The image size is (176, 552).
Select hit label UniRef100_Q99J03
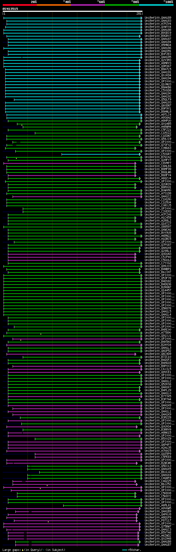158,266
